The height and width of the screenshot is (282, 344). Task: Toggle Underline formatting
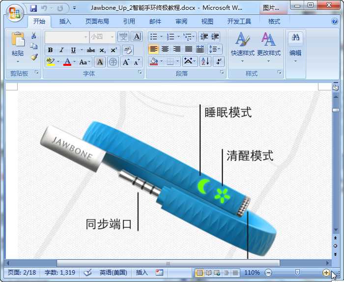click(73, 50)
